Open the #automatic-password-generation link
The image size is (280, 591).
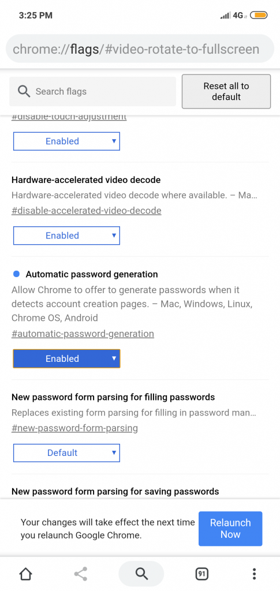pos(83,334)
